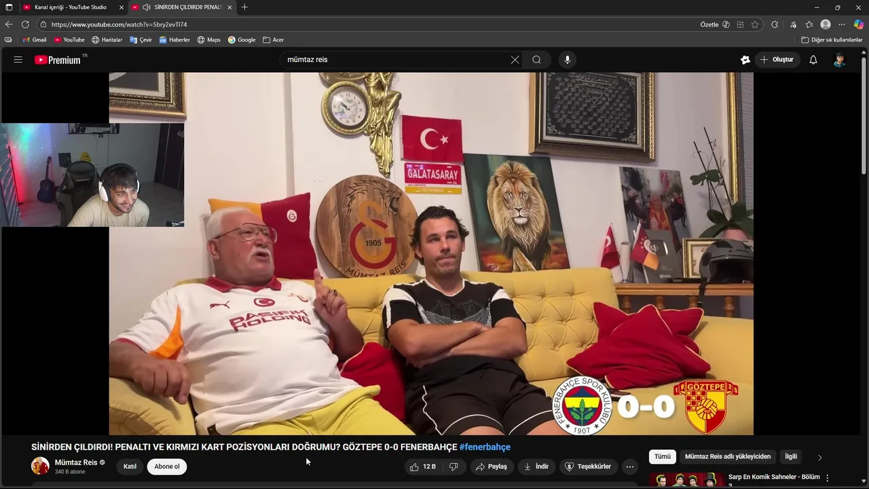Launch Copilot from the toolbar

pos(859,24)
